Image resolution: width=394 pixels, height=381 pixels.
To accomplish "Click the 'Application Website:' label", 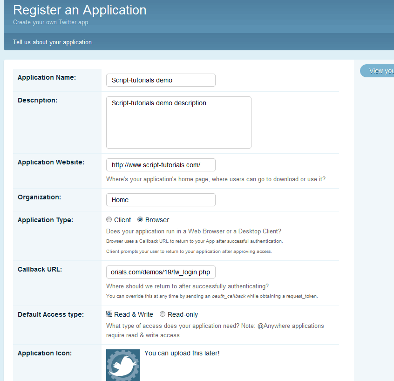I will click(51, 163).
